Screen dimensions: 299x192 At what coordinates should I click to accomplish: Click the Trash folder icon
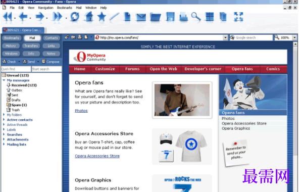tap(9, 110)
